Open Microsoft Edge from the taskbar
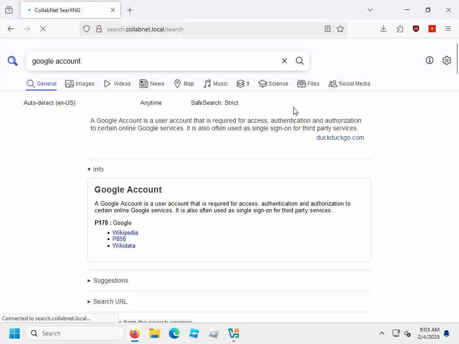459x344 pixels. click(x=174, y=333)
